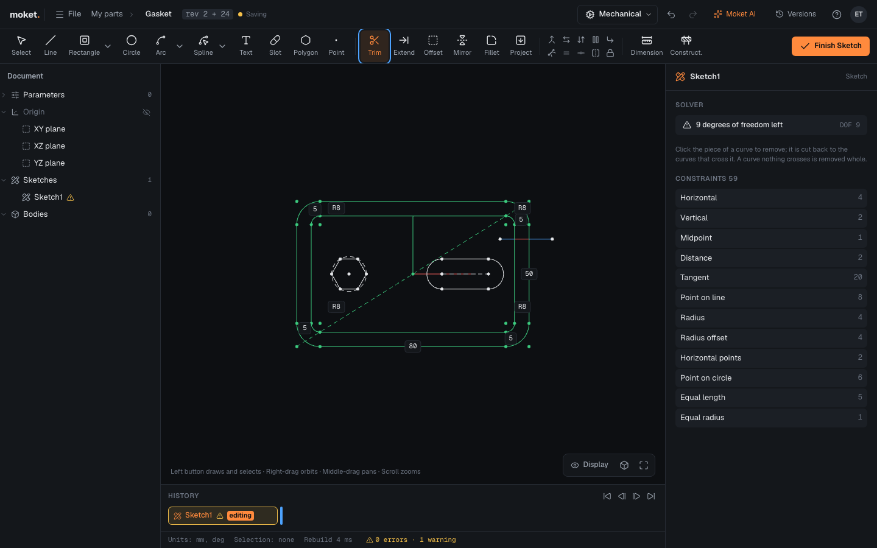Pick the Line tool
The image size is (877, 548).
click(51, 46)
